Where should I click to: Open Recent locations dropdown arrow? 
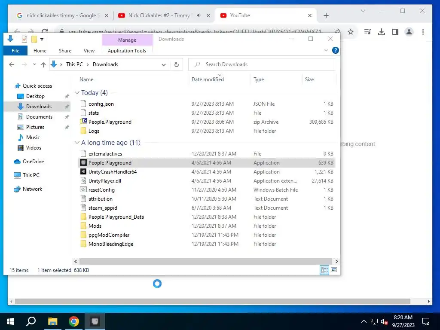tap(34, 64)
